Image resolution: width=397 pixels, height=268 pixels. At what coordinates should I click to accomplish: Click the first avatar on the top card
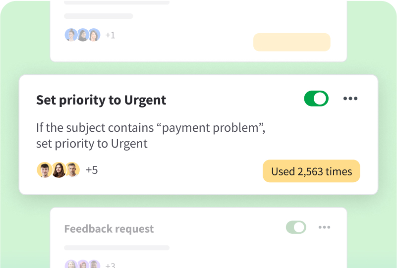pos(71,35)
